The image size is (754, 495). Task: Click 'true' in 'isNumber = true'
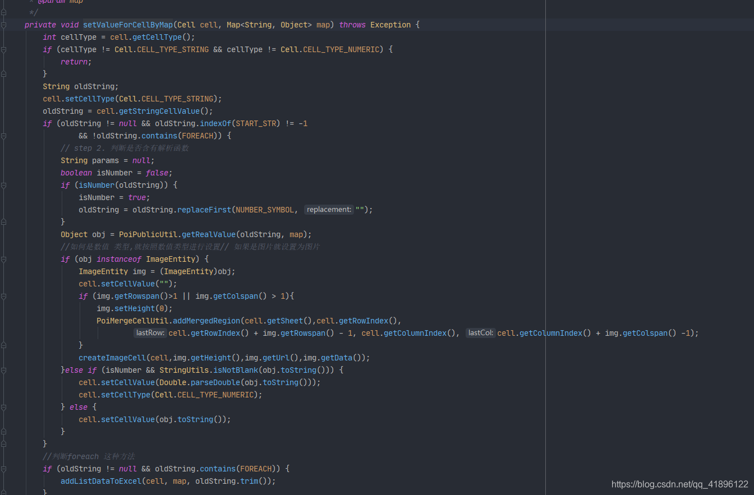point(137,197)
